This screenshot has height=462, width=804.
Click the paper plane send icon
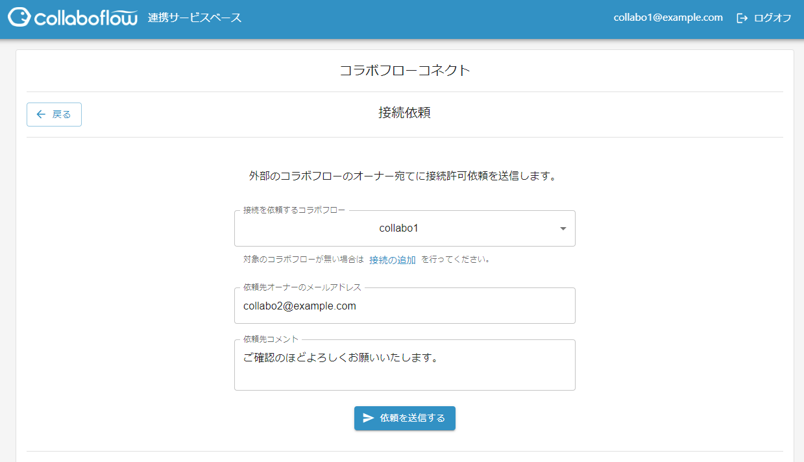coord(368,418)
